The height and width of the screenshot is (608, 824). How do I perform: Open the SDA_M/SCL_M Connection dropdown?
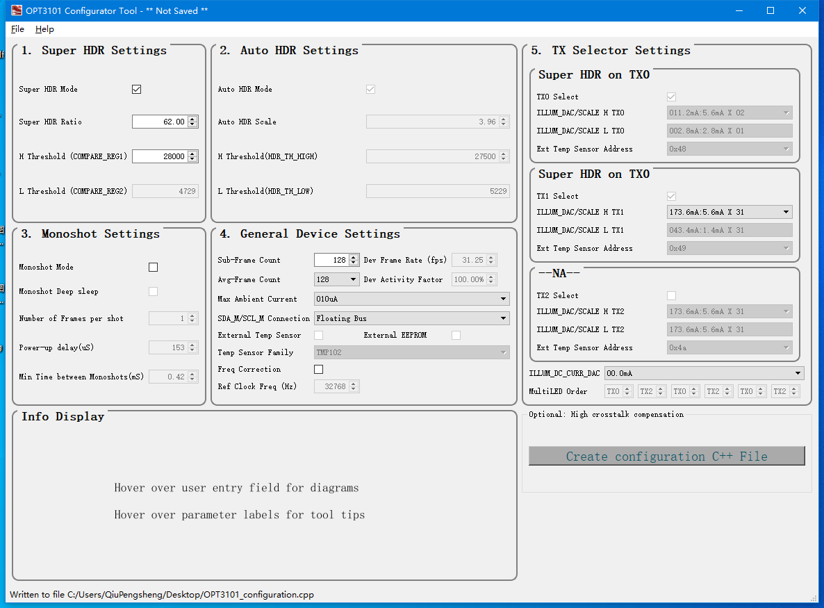[x=411, y=318]
